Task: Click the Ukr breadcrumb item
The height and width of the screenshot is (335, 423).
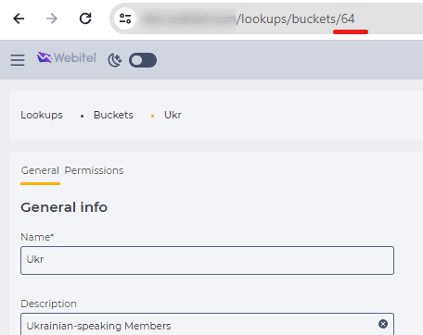Action: (x=173, y=115)
